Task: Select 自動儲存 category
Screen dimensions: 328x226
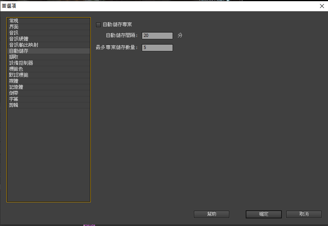Action: [x=49, y=51]
